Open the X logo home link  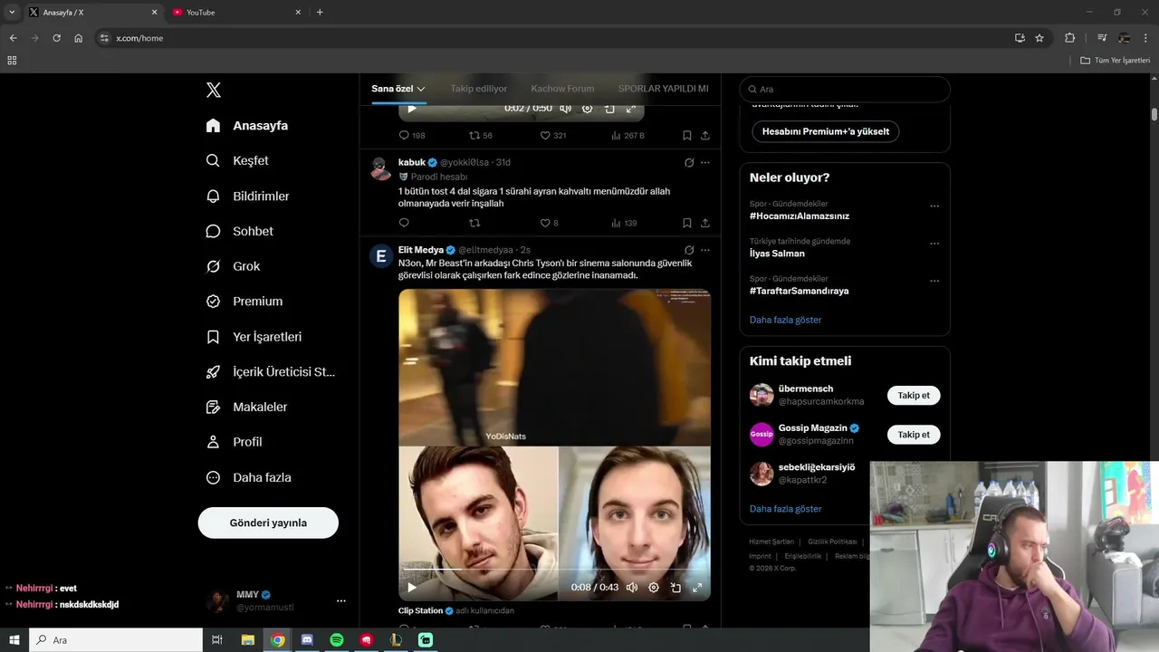tap(213, 90)
